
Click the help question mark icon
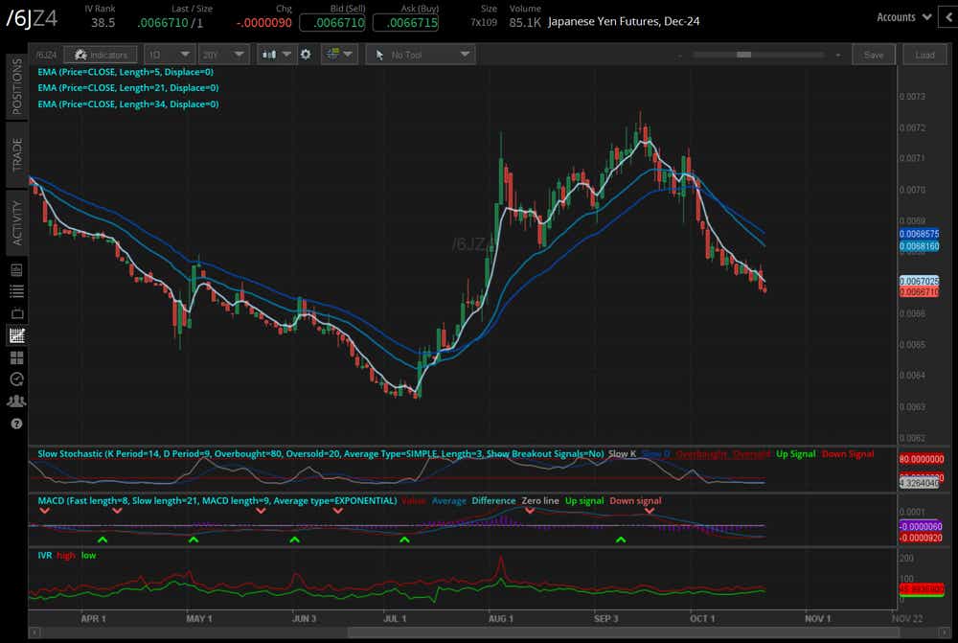(x=16, y=424)
